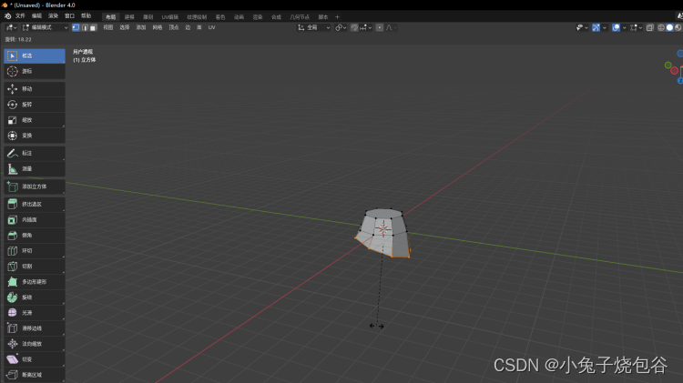This screenshot has width=683, height=383.
Task: Open the mesh edit overlays dropdown
Action: [636, 27]
